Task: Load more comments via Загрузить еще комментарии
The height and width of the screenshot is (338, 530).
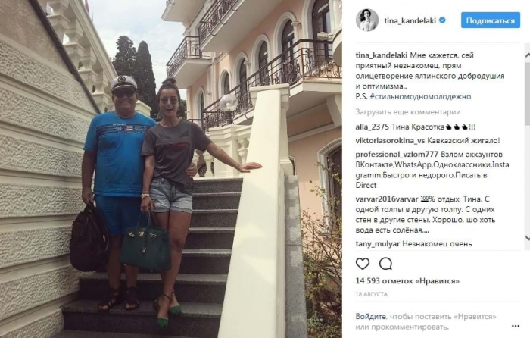Action: [x=408, y=112]
